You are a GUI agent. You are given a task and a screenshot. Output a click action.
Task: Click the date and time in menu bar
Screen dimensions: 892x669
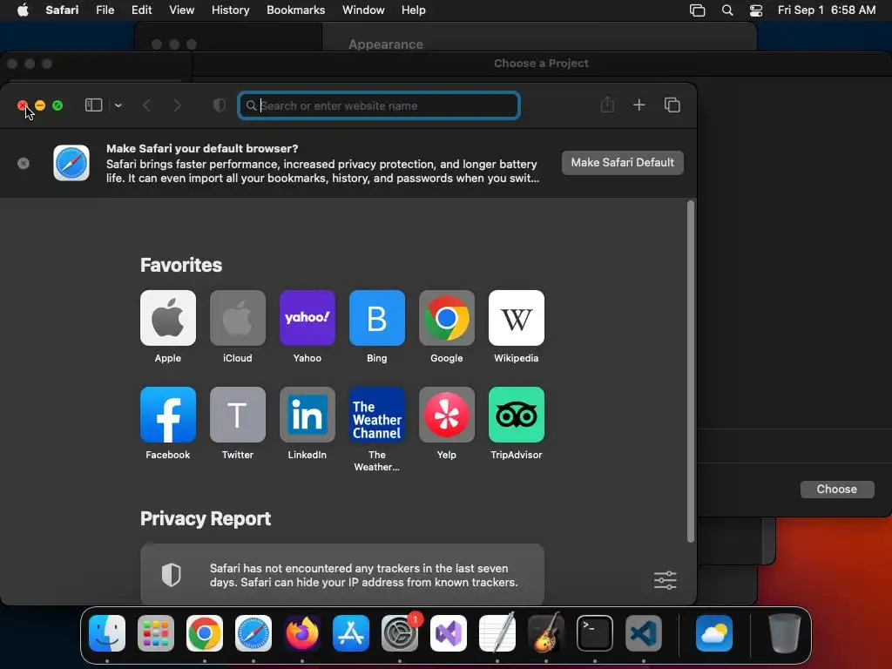pos(827,10)
